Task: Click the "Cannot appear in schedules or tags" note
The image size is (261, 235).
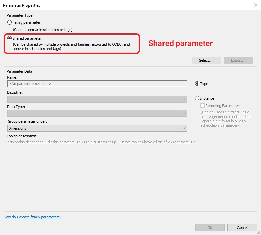Action: [x=43, y=30]
